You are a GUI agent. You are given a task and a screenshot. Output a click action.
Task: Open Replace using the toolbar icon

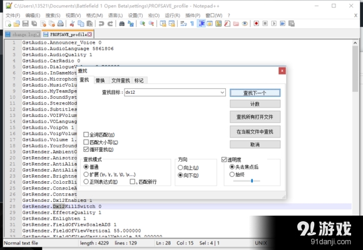pyautogui.click(x=131, y=24)
